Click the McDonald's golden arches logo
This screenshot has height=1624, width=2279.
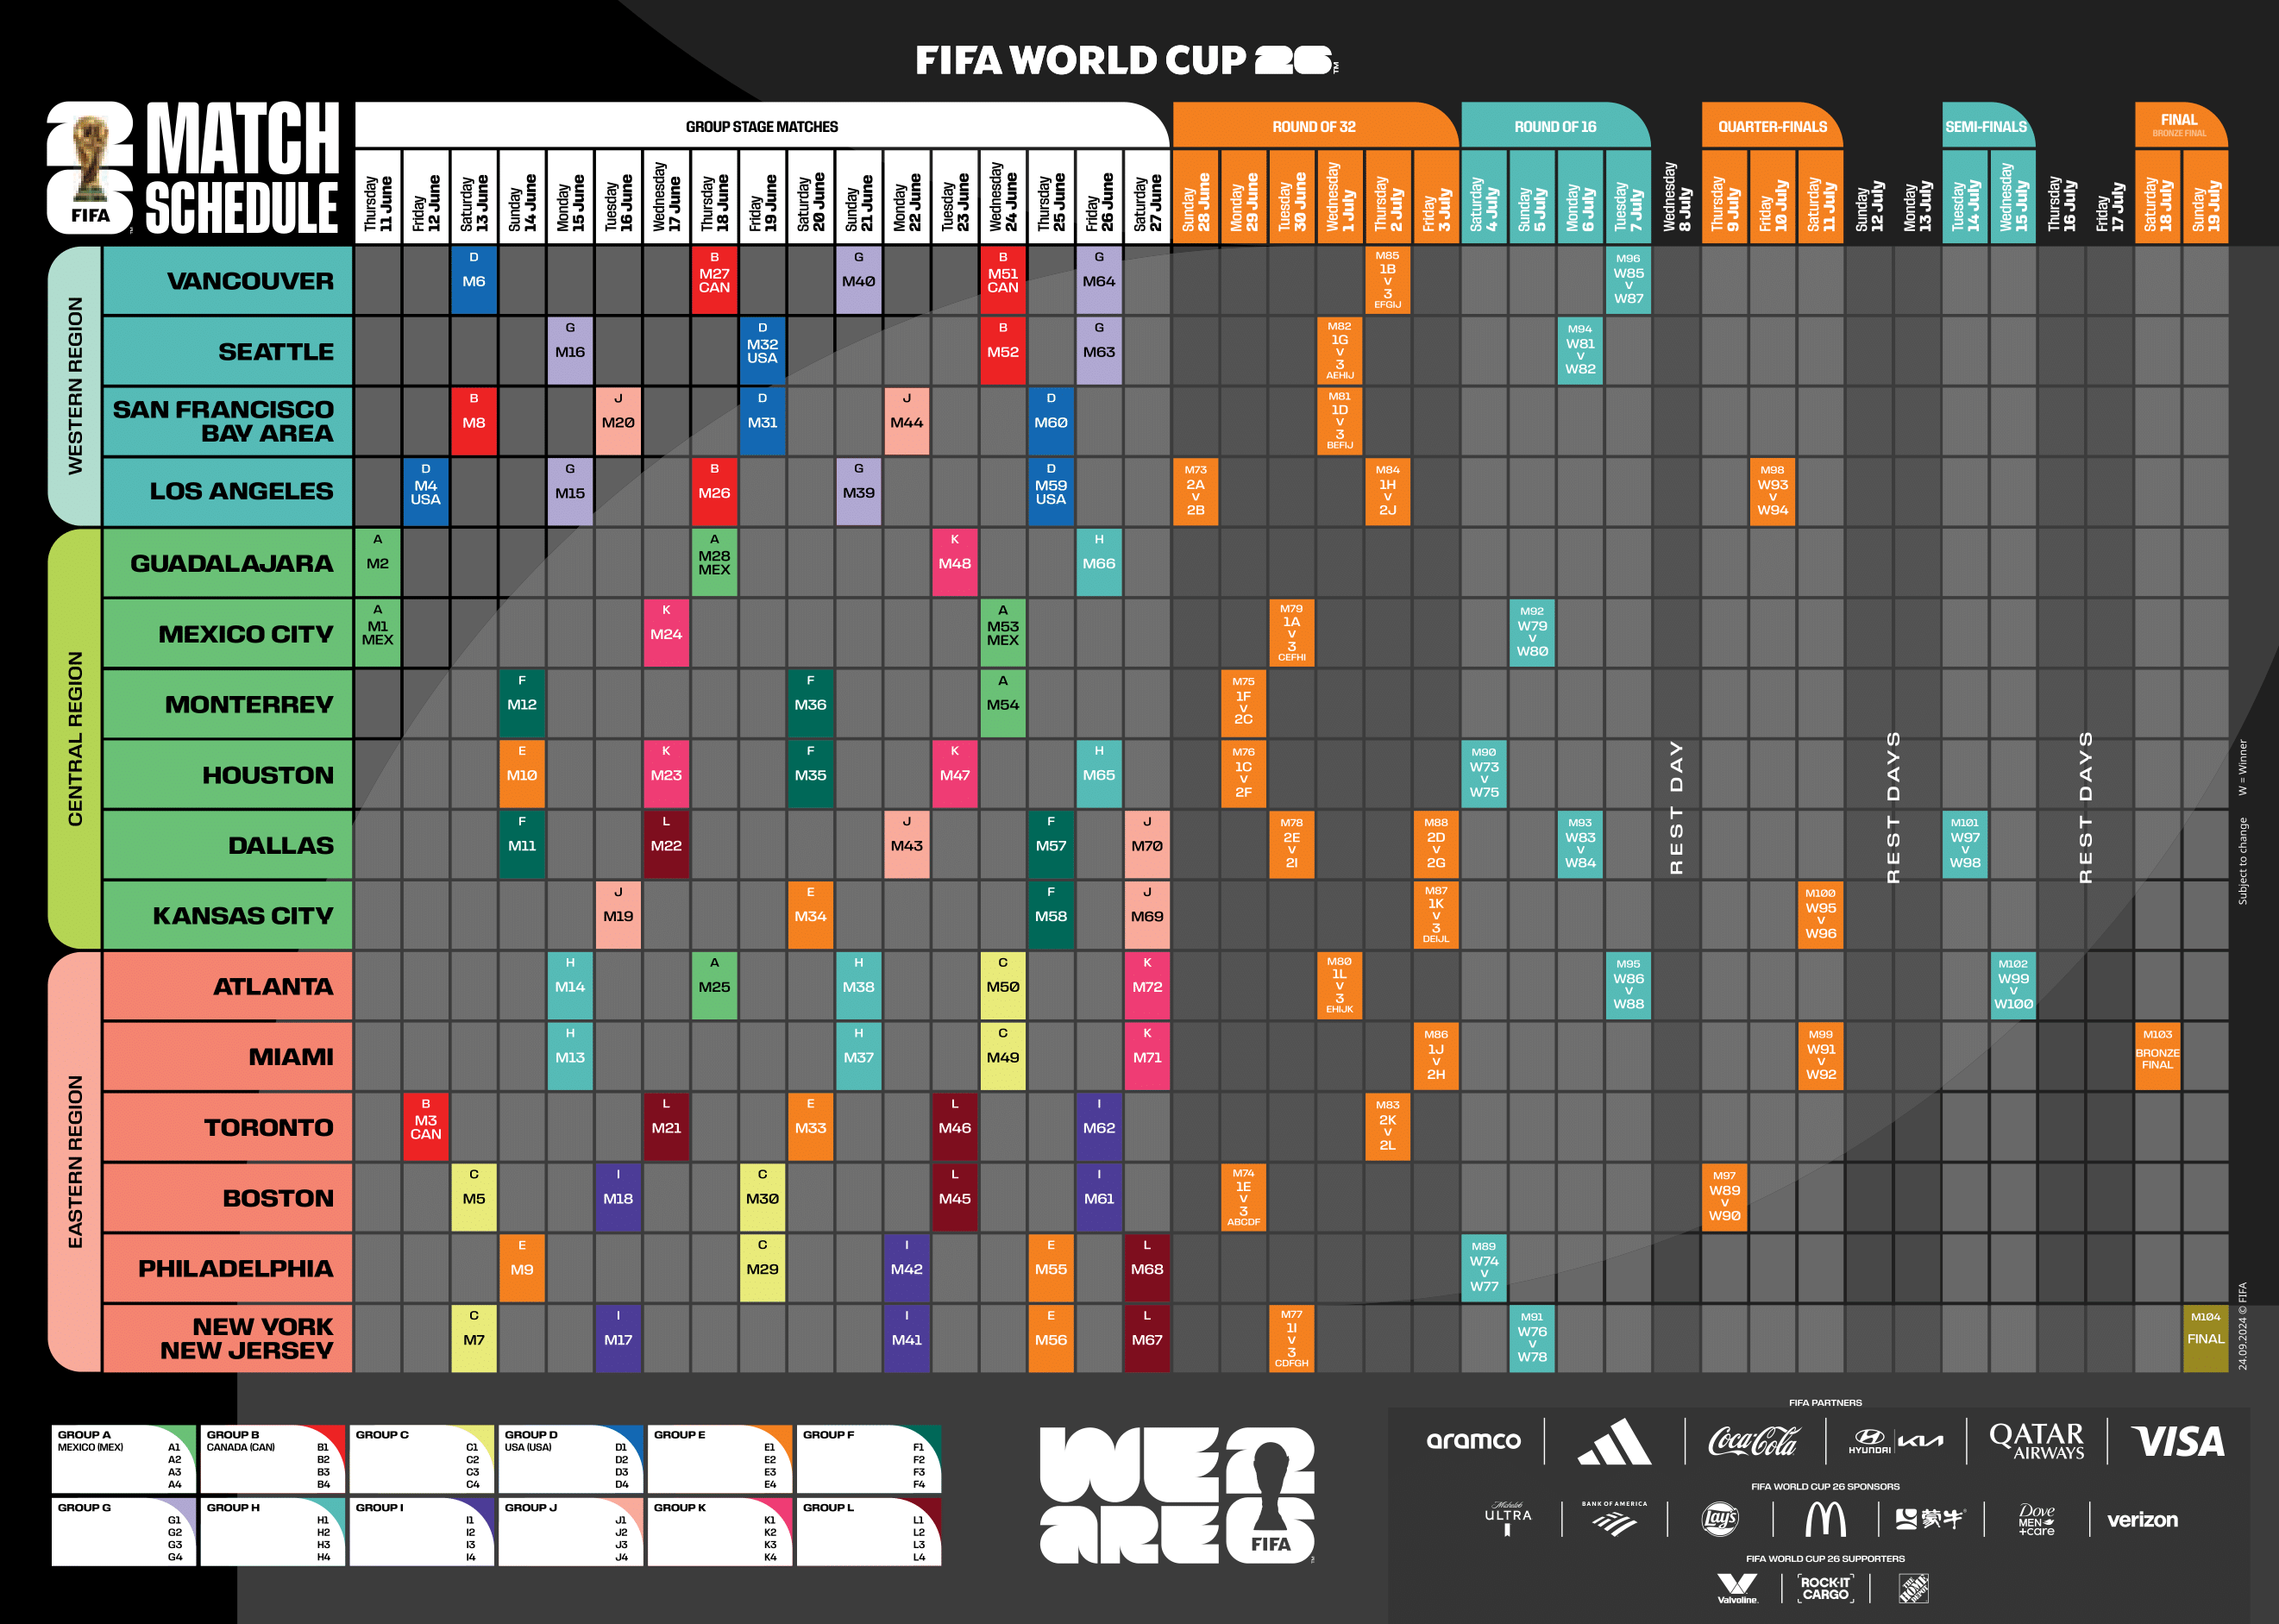pyautogui.click(x=1824, y=1519)
